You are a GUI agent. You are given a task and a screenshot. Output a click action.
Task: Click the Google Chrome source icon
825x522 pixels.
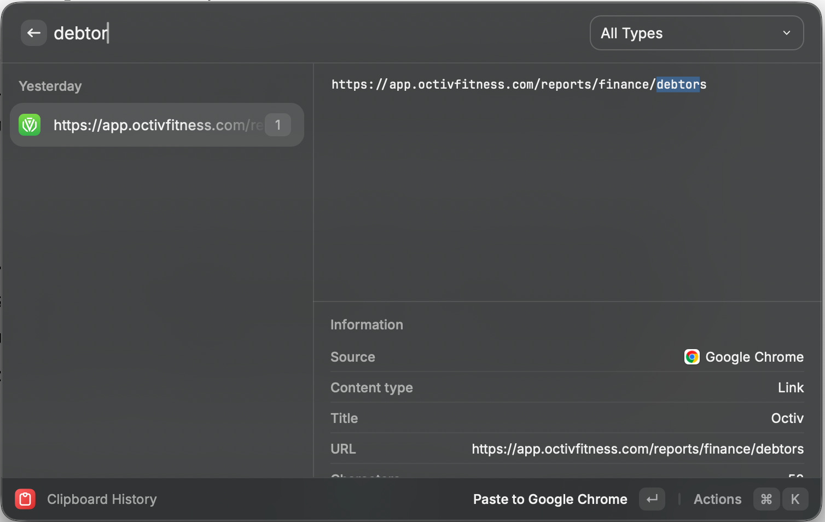[692, 357]
